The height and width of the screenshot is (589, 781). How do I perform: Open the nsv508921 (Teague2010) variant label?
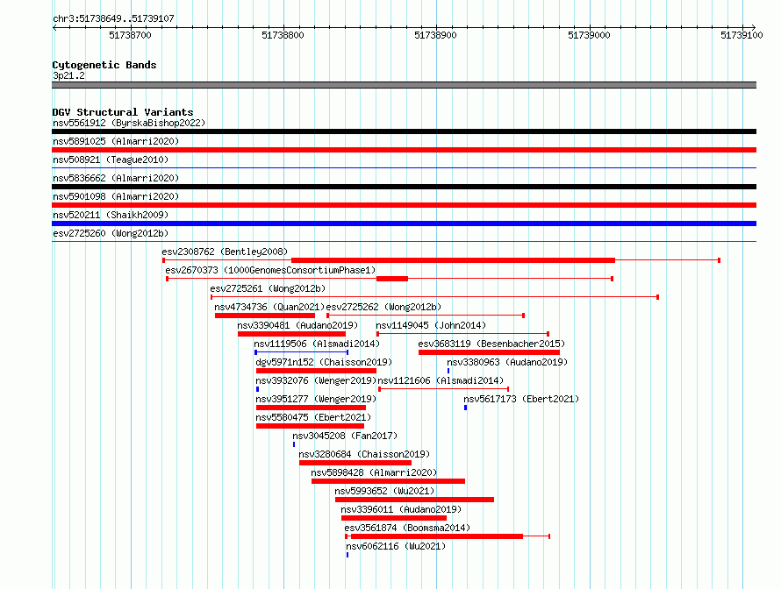pos(111,160)
